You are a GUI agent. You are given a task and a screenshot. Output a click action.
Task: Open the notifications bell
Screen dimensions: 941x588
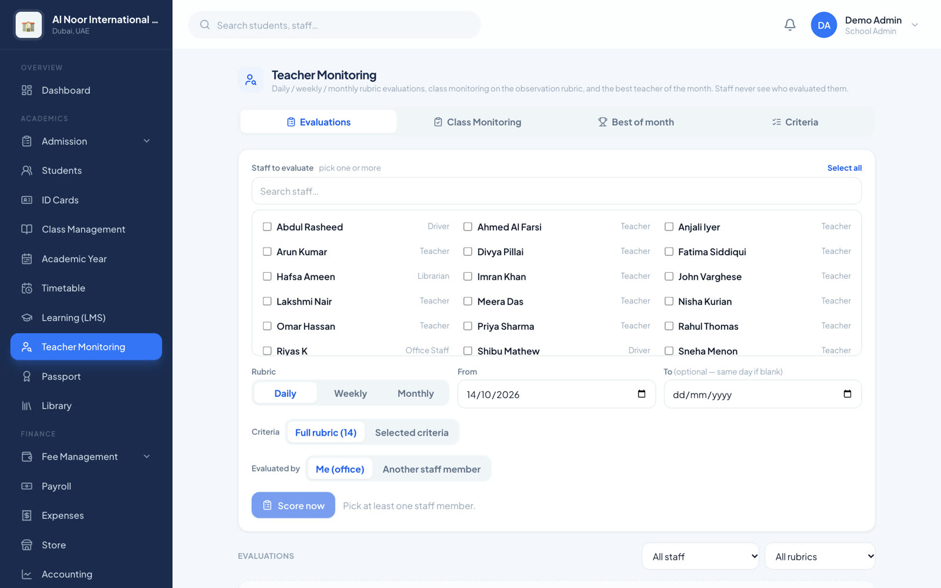point(790,25)
